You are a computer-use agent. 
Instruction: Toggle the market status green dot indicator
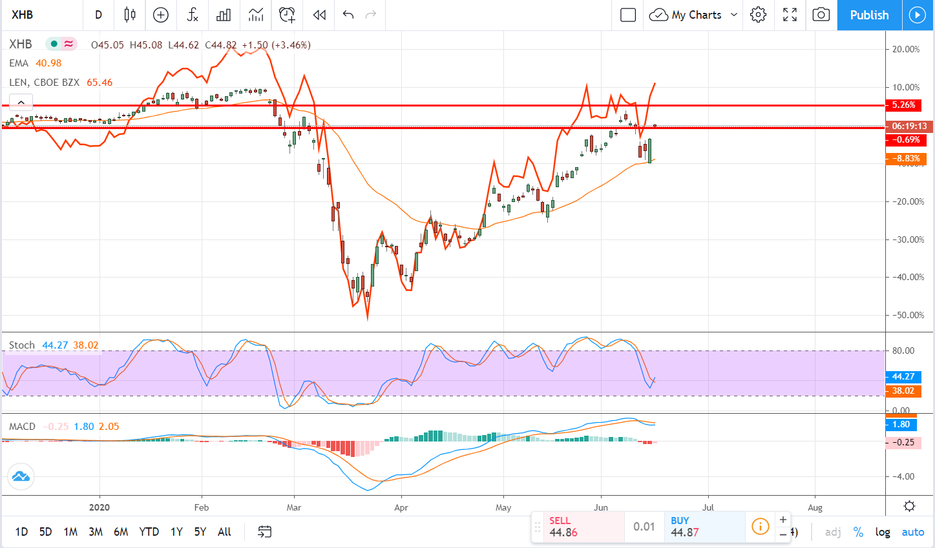[54, 44]
